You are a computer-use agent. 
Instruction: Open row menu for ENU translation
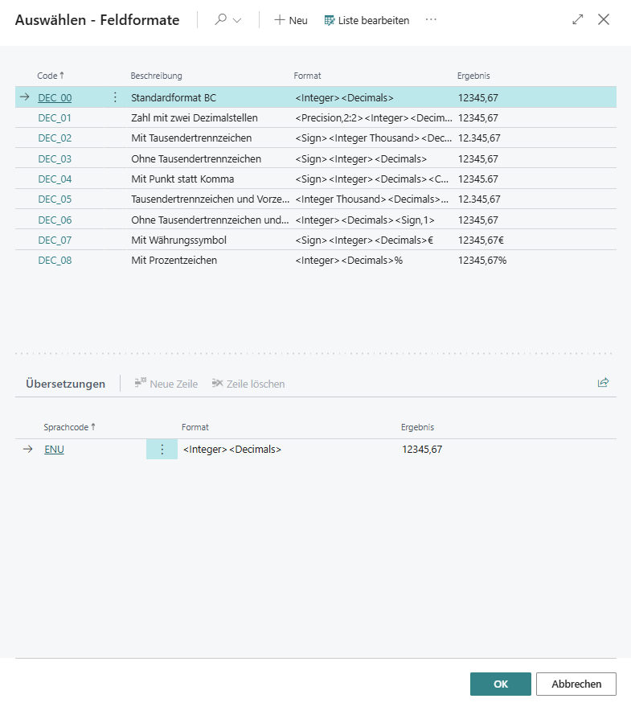click(x=162, y=450)
